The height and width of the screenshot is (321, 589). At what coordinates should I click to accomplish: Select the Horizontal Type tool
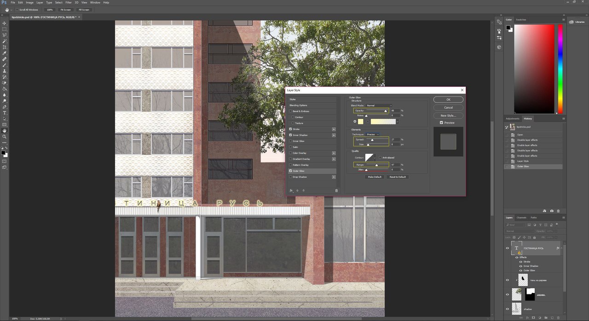coord(5,113)
